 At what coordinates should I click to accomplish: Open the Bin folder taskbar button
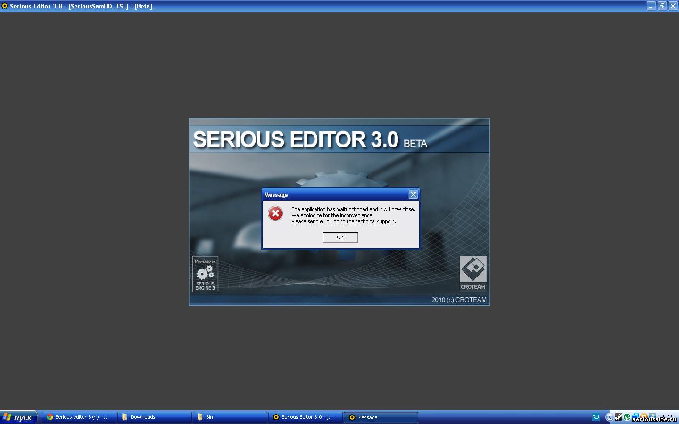coord(230,417)
